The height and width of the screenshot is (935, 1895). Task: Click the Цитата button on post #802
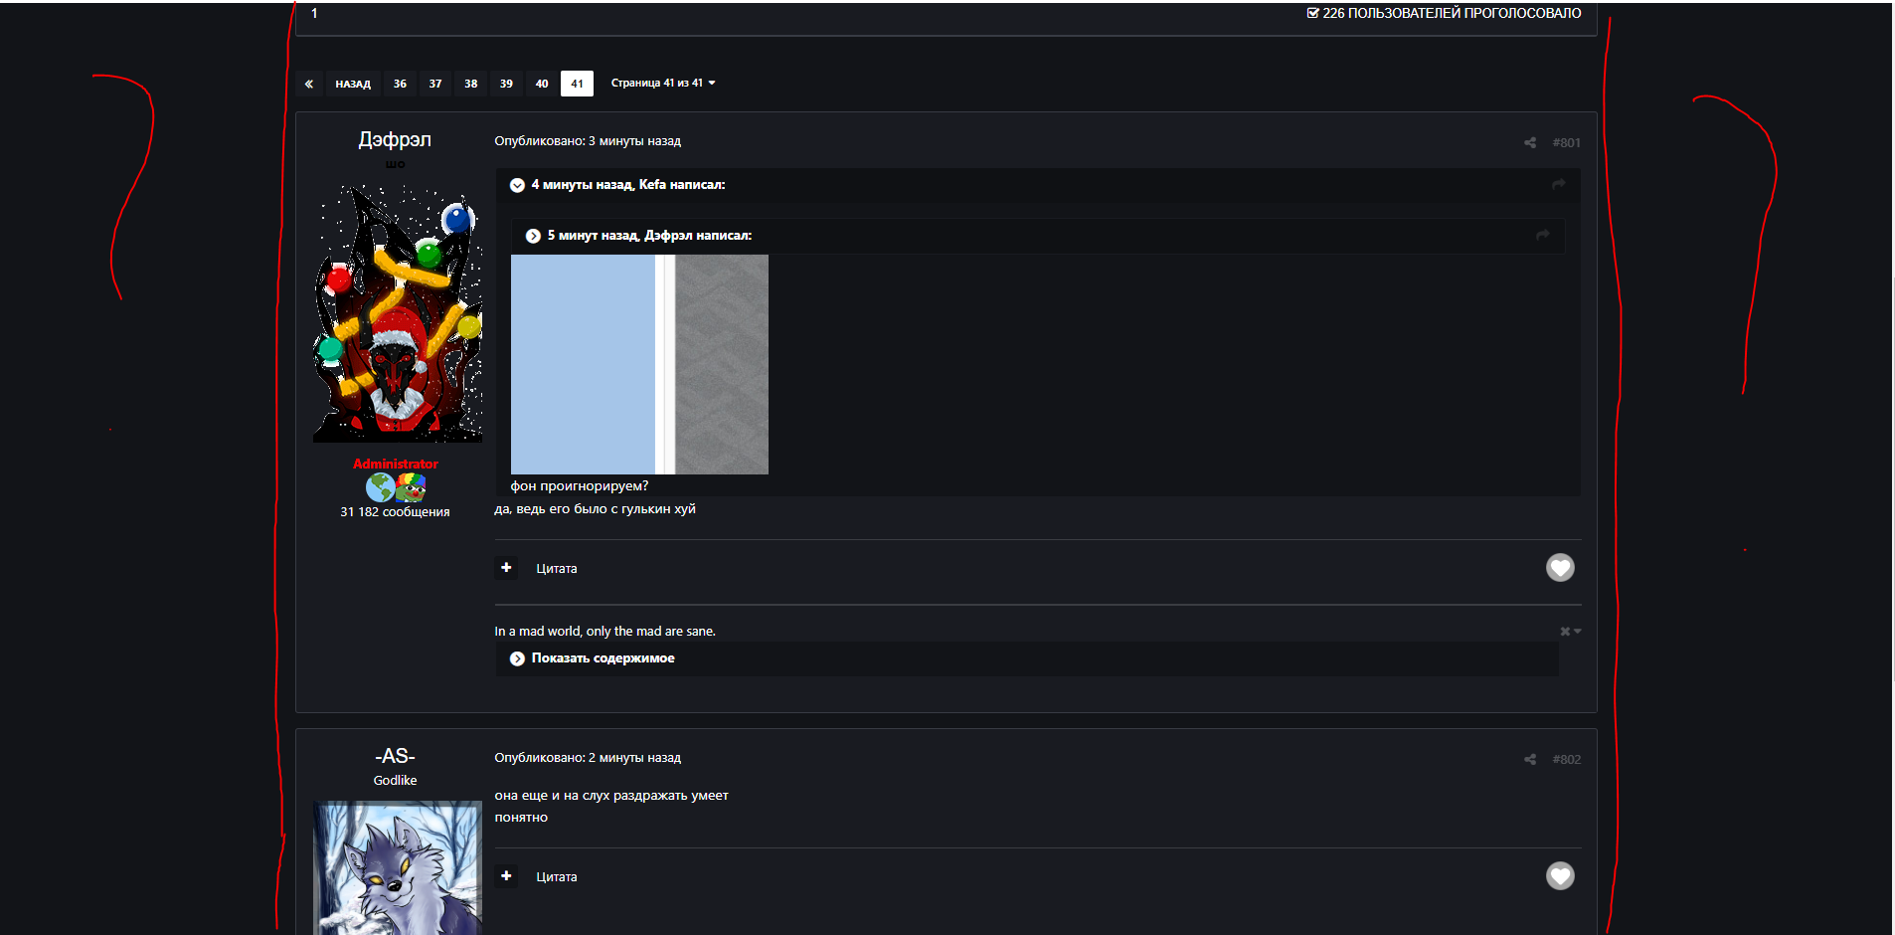click(x=557, y=876)
